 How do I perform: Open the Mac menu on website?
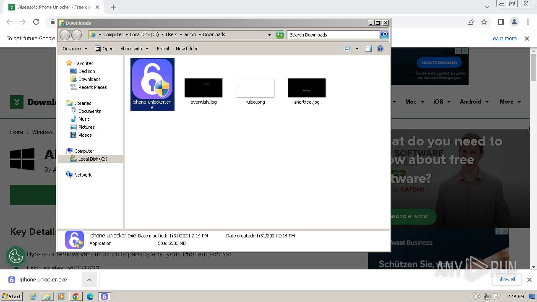click(x=414, y=102)
